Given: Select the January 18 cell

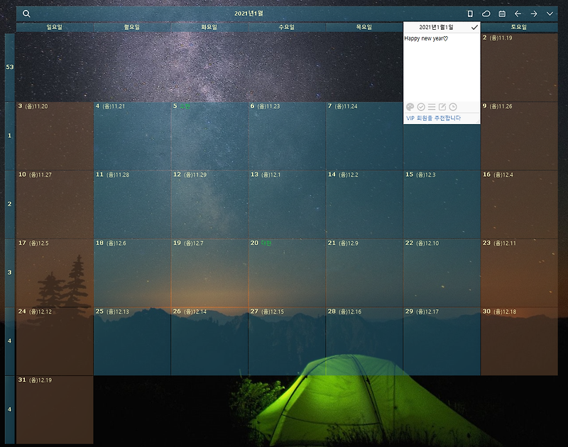Looking at the screenshot, I should click(x=132, y=273).
